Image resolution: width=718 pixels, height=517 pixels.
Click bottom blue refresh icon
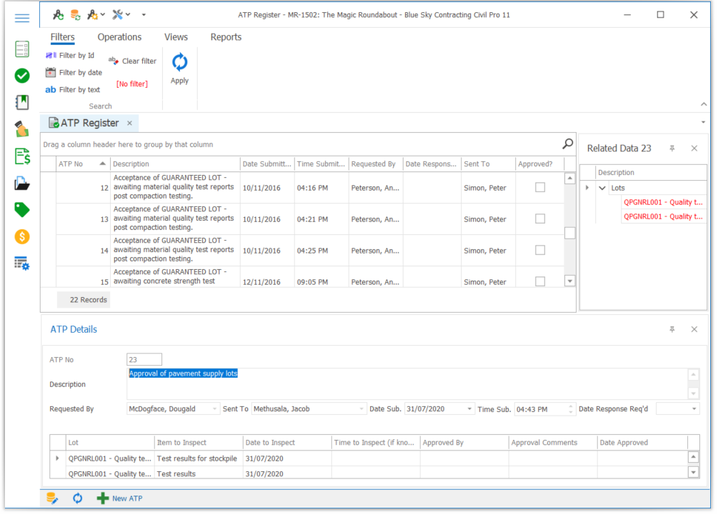[78, 498]
